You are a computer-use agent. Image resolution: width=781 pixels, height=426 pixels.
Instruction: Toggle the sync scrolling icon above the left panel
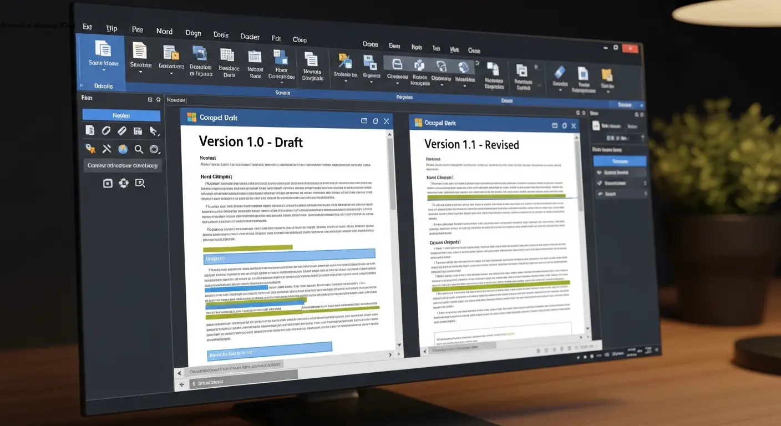(x=150, y=99)
